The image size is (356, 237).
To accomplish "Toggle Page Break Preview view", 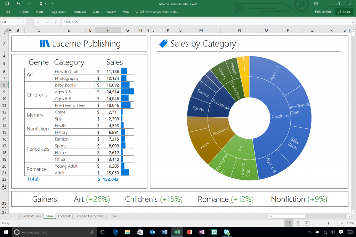I will [x=307, y=223].
